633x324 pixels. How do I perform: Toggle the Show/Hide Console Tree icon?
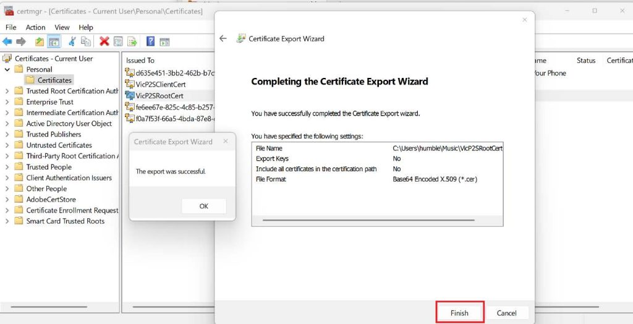54,41
